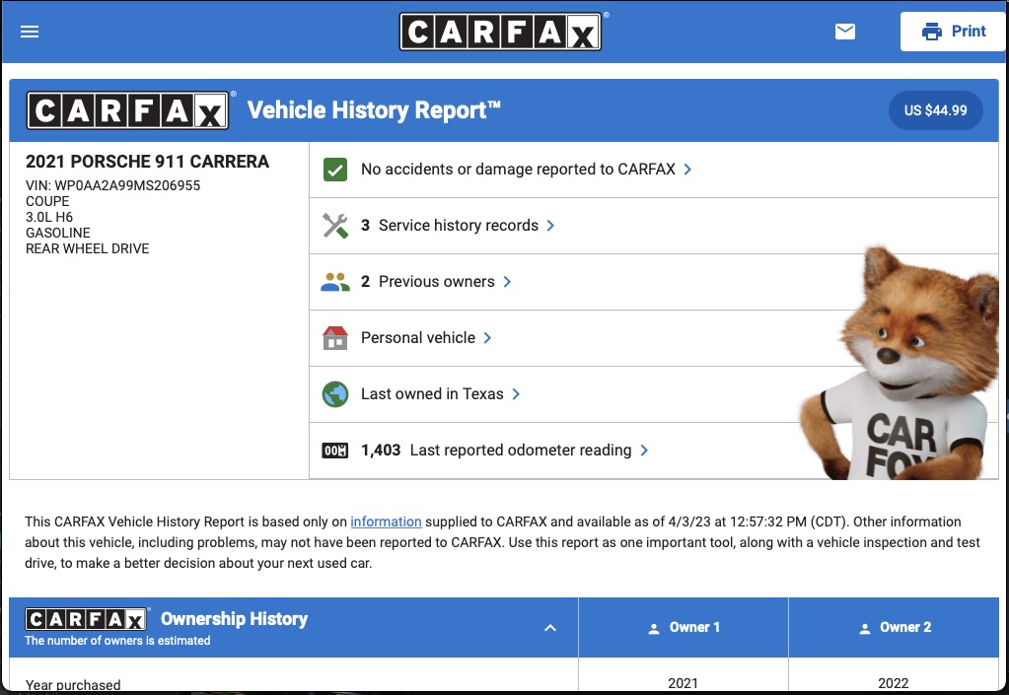
Task: Click the US $44.99 price badge
Action: [935, 110]
